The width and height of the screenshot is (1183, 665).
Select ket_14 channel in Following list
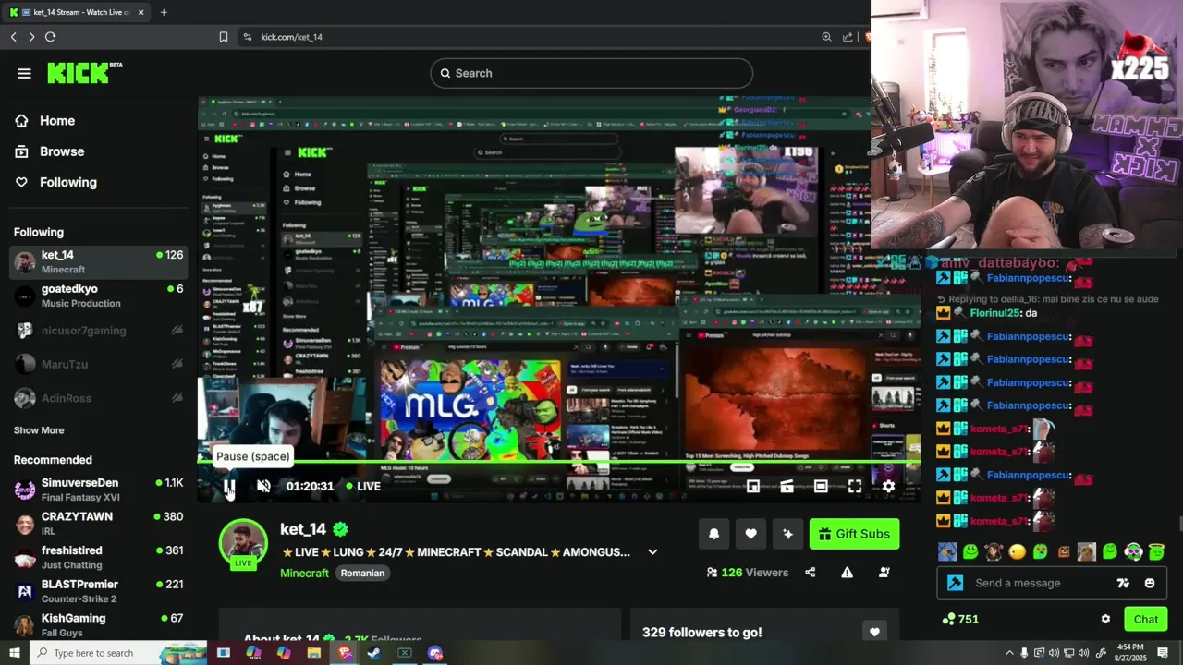coord(99,261)
